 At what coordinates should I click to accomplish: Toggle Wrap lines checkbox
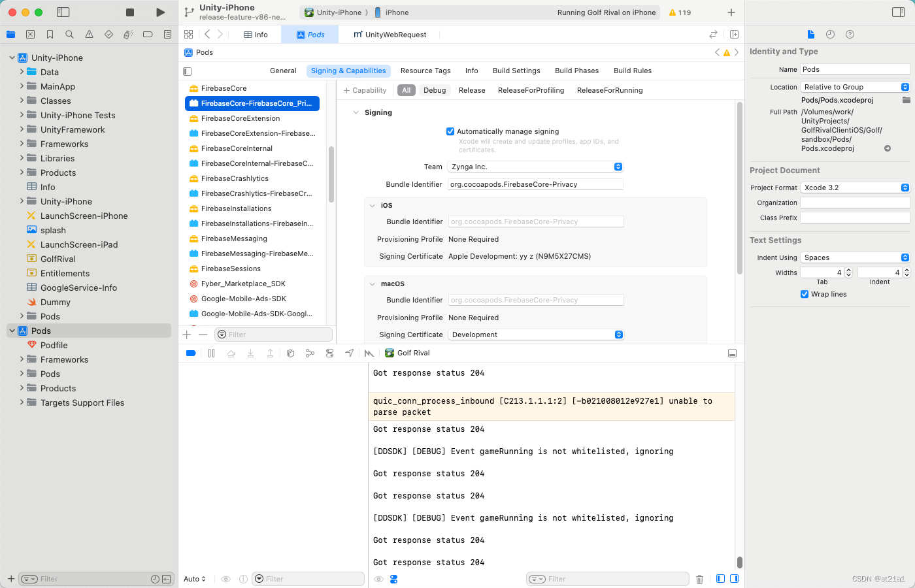pos(805,295)
